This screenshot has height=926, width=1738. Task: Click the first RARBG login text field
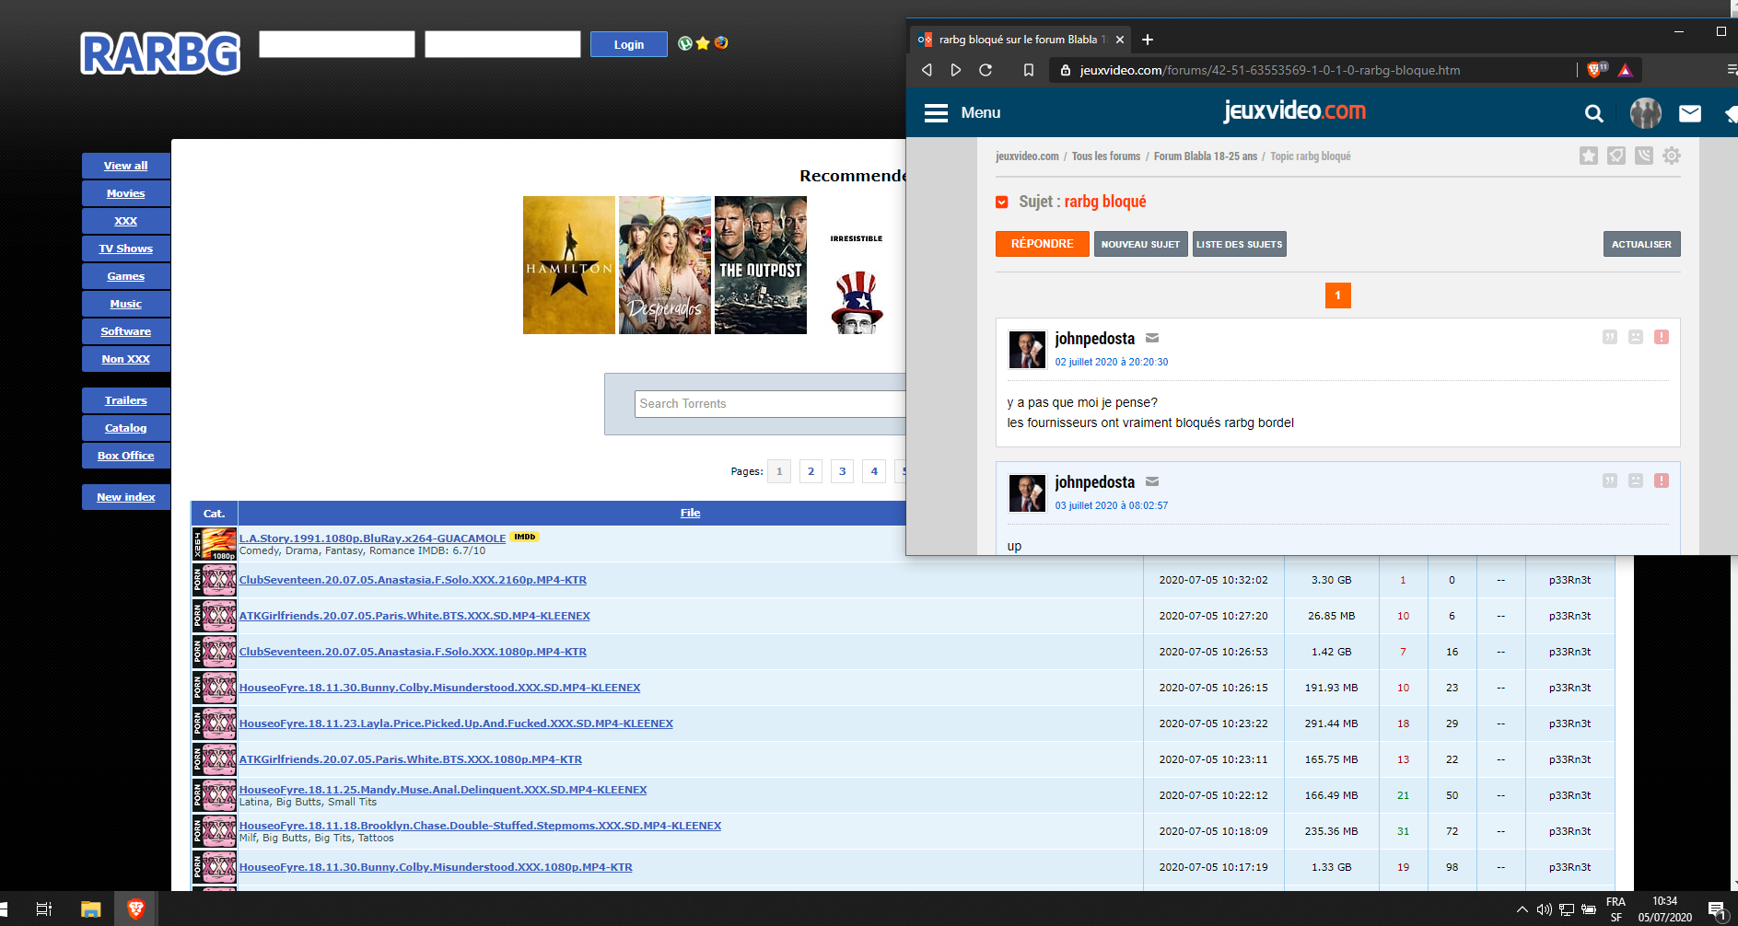[x=337, y=44]
